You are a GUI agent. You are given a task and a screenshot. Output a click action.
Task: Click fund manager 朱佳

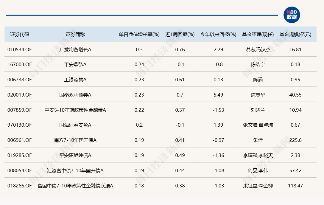[x=258, y=140]
